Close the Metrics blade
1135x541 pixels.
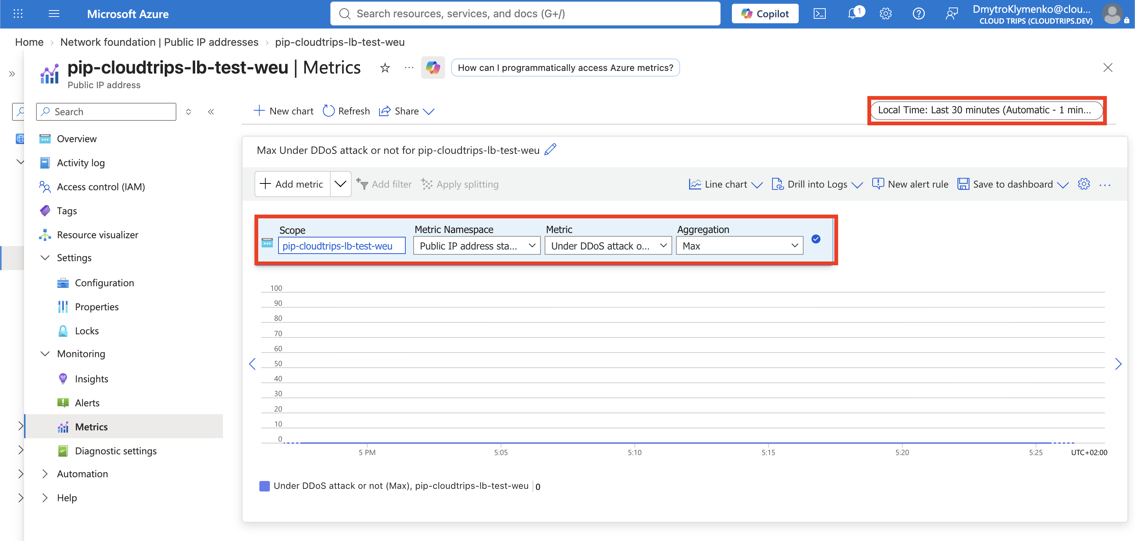point(1107,68)
